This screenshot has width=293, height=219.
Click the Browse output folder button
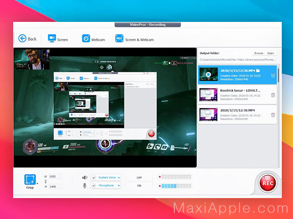(x=259, y=53)
